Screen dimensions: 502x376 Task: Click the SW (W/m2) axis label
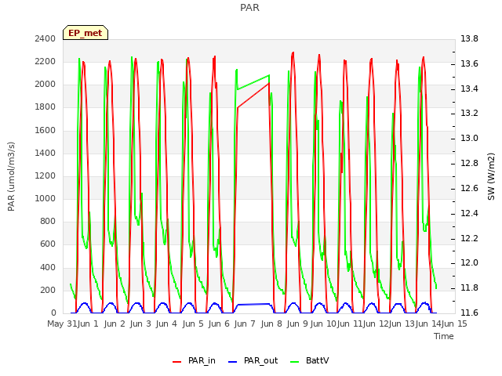491,176
